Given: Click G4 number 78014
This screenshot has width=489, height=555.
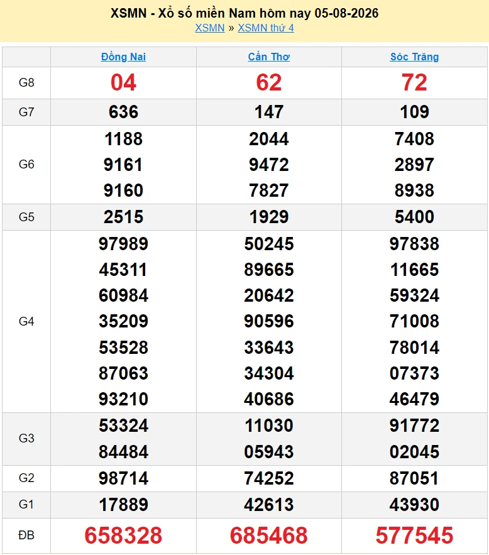Looking at the screenshot, I should pyautogui.click(x=414, y=348).
